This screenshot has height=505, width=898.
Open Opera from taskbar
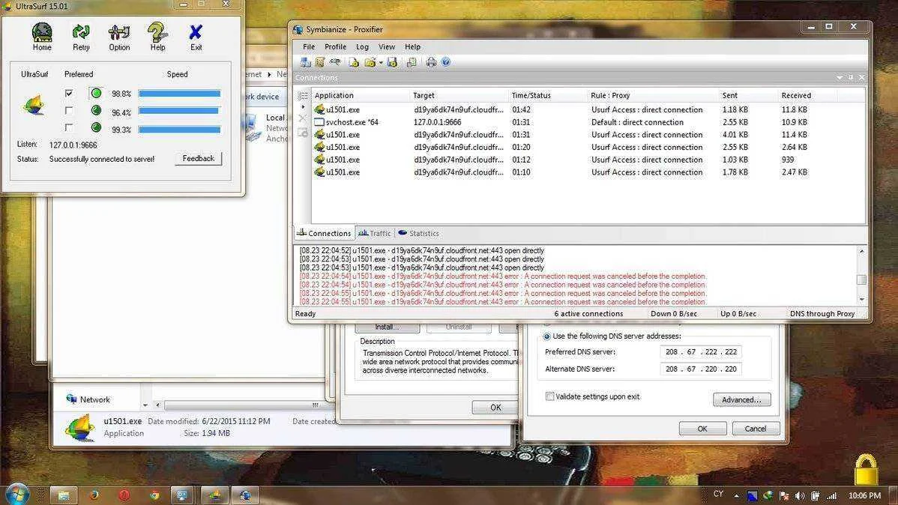point(124,495)
